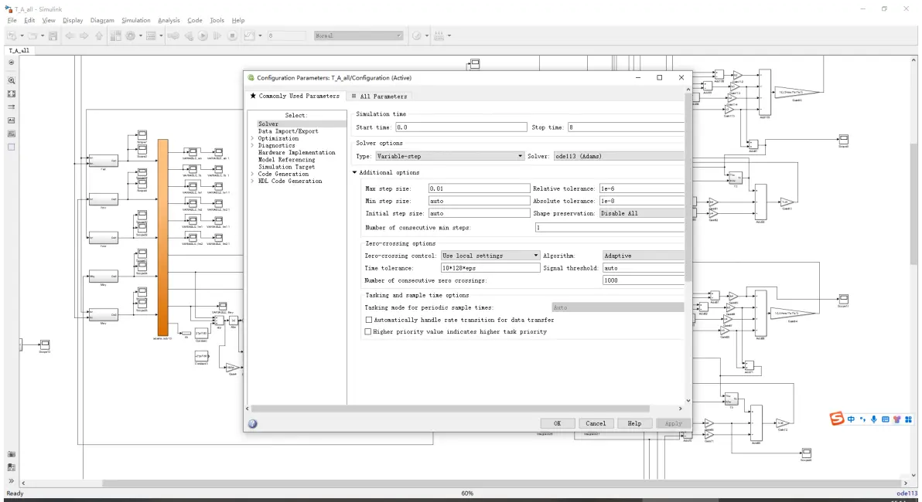Click the Up to Parent arrow icon

point(99,36)
